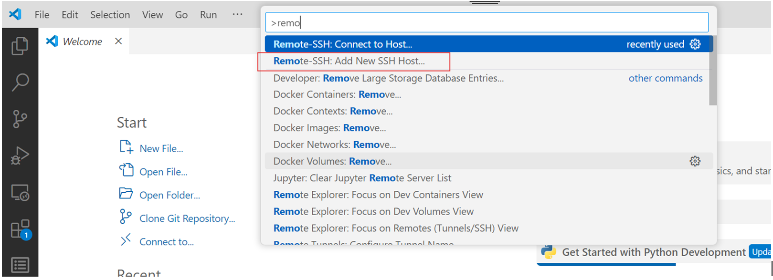Image resolution: width=773 pixels, height=280 pixels.
Task: Open the Explorer view in activity bar
Action: (20, 46)
